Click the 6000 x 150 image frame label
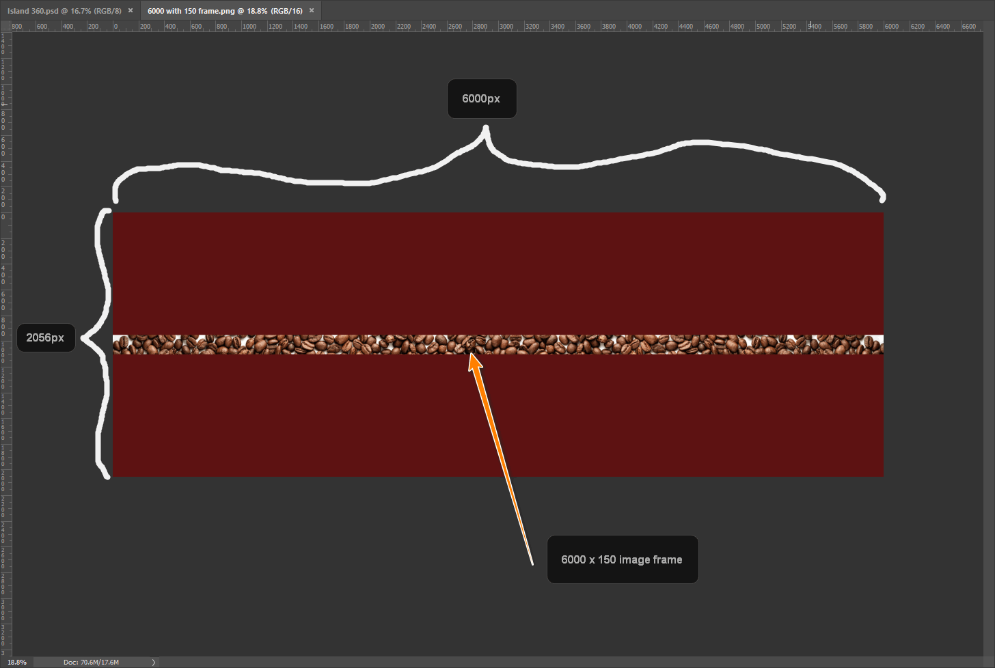This screenshot has width=995, height=668. pyautogui.click(x=622, y=559)
